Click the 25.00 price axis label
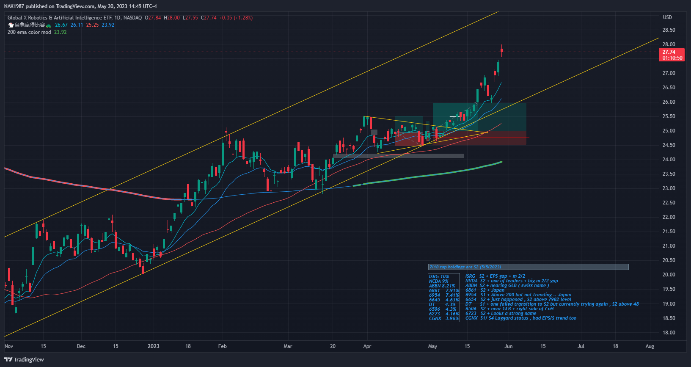Image resolution: width=691 pixels, height=367 pixels. pyautogui.click(x=669, y=131)
